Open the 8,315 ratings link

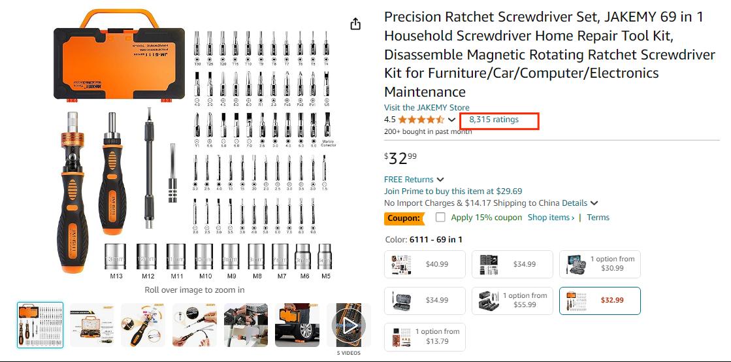(x=494, y=120)
